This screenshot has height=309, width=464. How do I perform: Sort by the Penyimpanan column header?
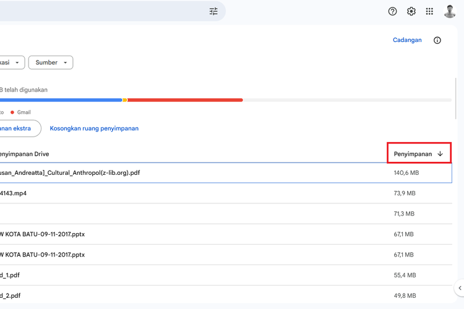click(x=413, y=154)
